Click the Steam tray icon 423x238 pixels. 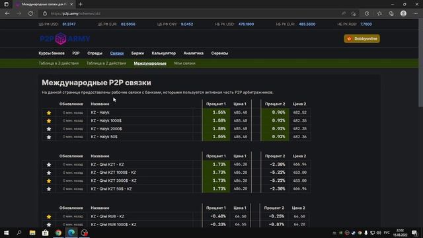[354, 233]
